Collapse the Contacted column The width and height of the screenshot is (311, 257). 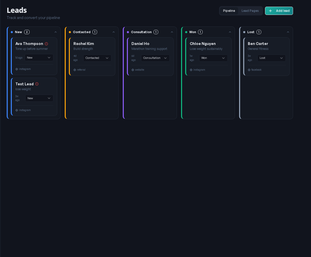click(x=114, y=32)
